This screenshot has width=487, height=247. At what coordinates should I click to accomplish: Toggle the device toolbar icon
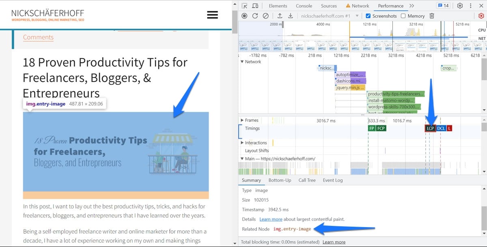click(255, 6)
